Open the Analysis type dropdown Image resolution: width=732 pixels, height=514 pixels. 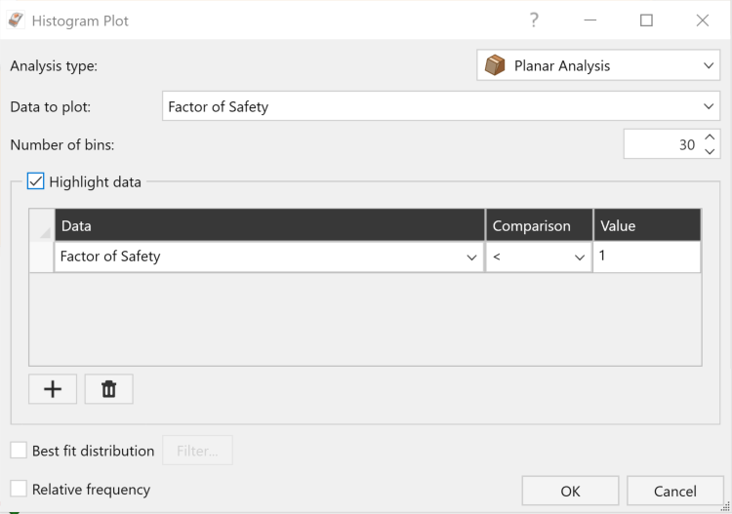[x=598, y=65]
